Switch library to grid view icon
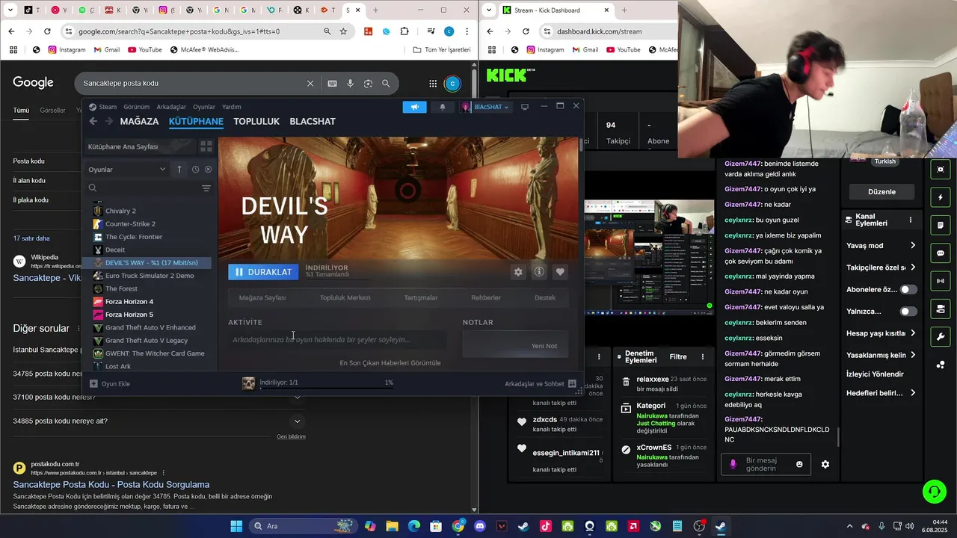Viewport: 957px width, 538px height. (x=206, y=146)
